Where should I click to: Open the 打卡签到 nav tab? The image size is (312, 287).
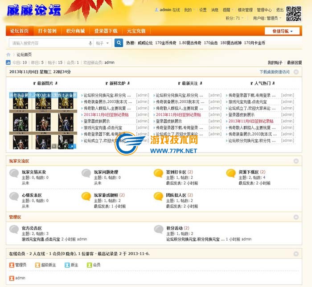(x=47, y=31)
